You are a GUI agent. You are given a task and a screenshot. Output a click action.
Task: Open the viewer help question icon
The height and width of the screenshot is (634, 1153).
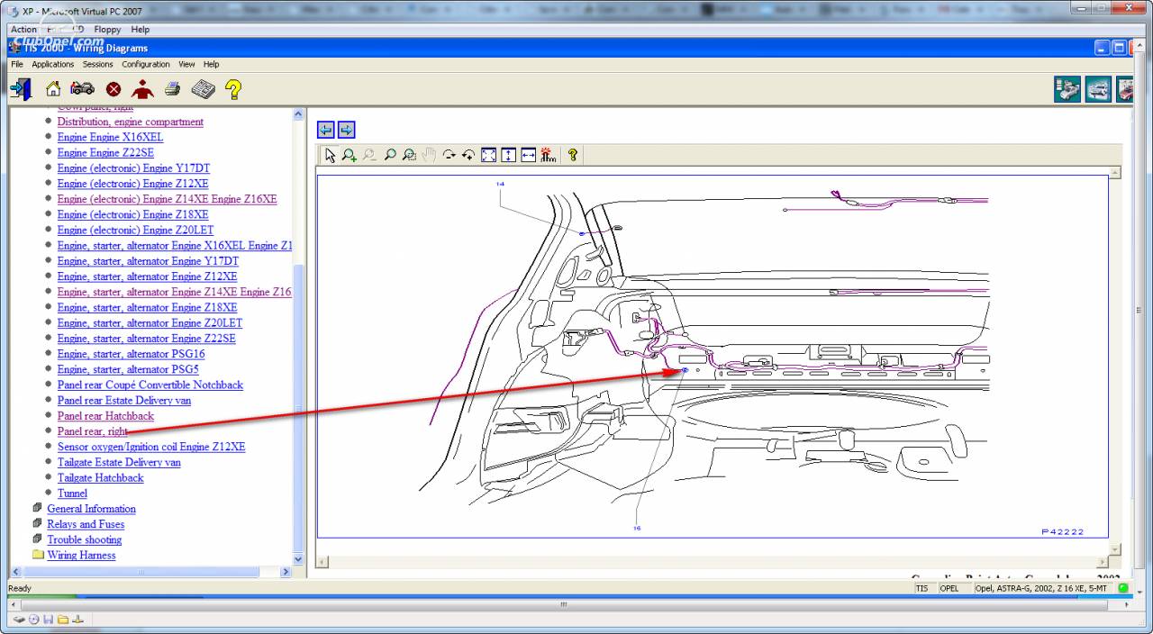coord(572,155)
